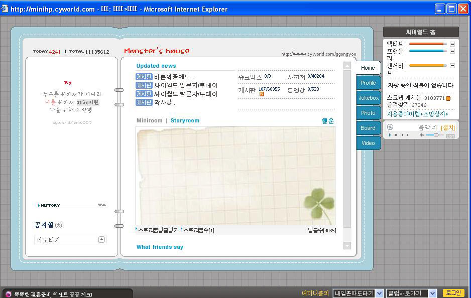Viewport: 471px width, 298px height.
Task: Switch to the Miniroom view
Action: [149, 120]
